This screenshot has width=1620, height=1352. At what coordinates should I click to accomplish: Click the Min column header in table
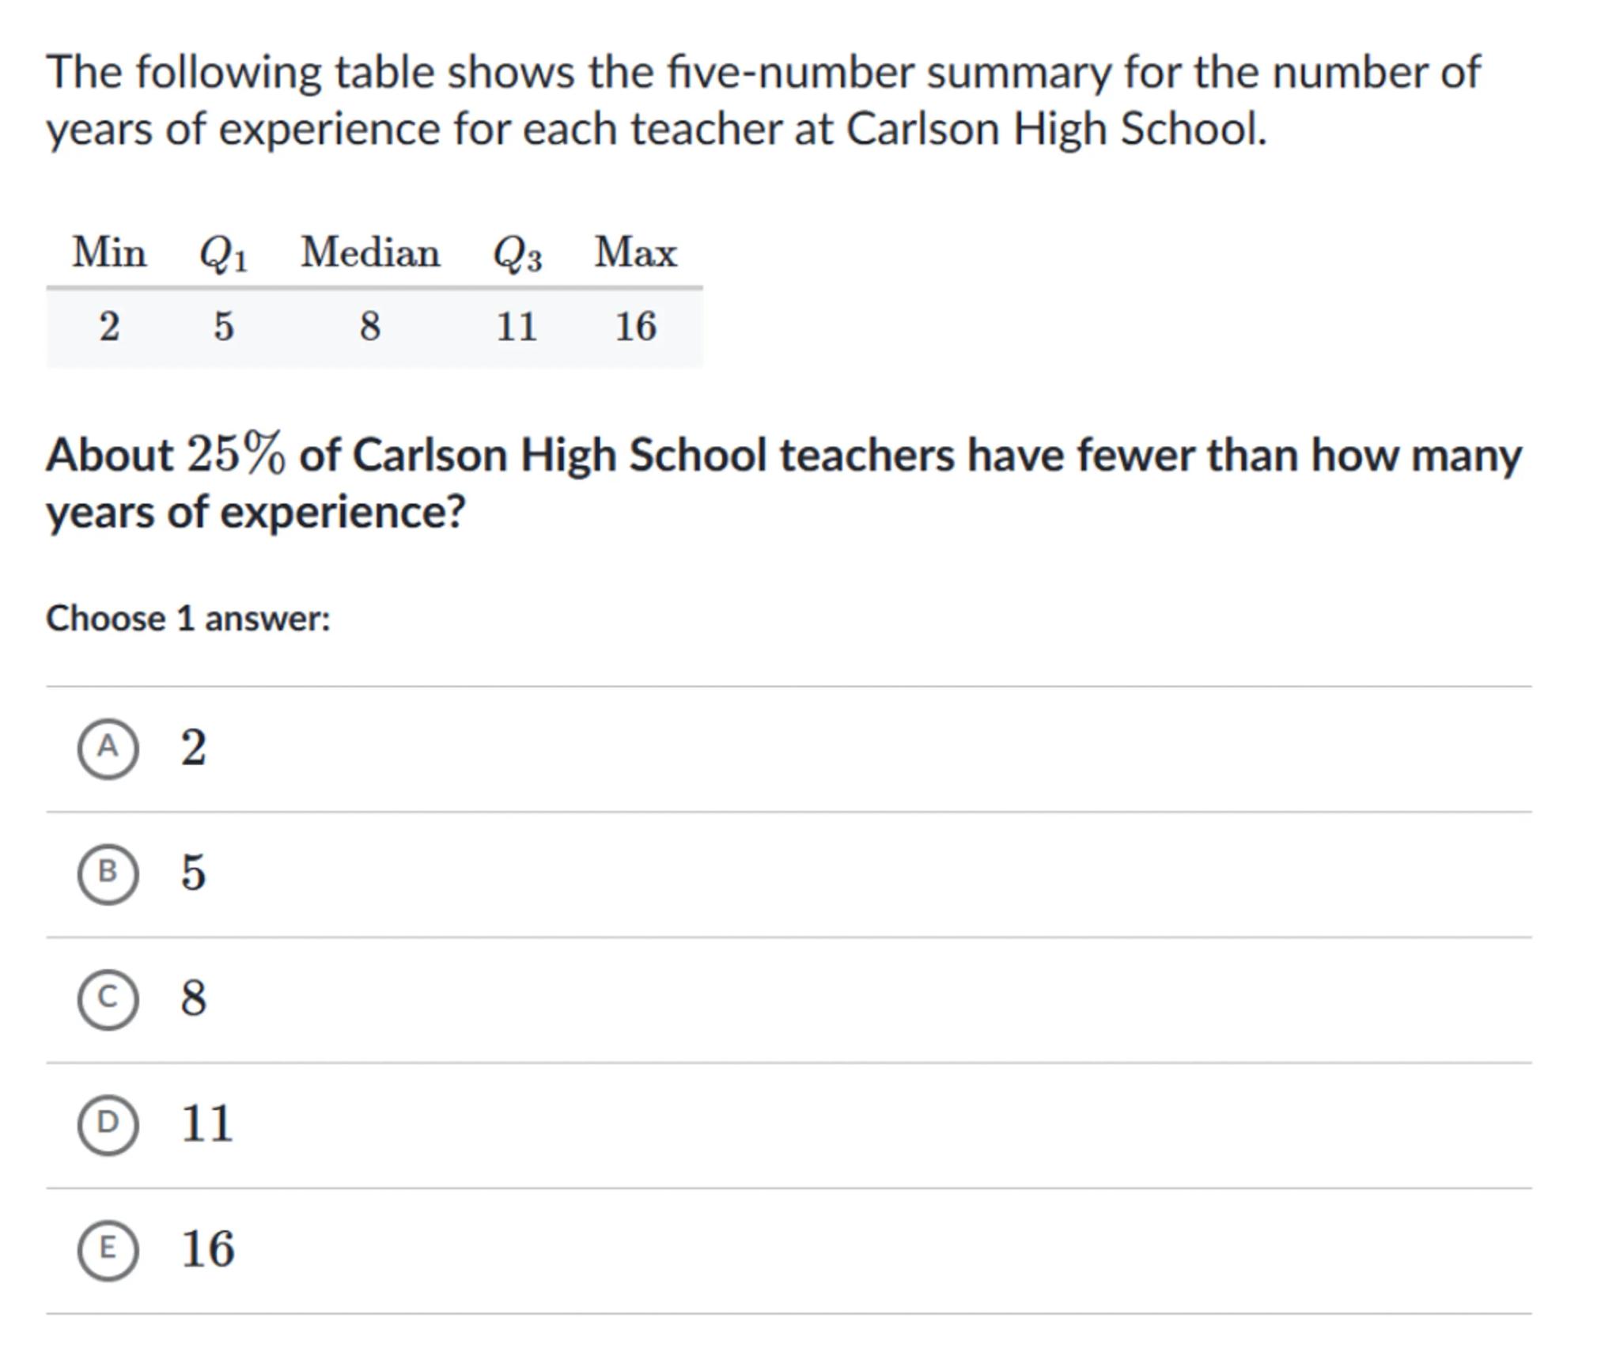click(x=109, y=253)
